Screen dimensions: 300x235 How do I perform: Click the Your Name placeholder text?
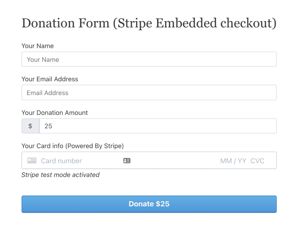click(x=43, y=60)
